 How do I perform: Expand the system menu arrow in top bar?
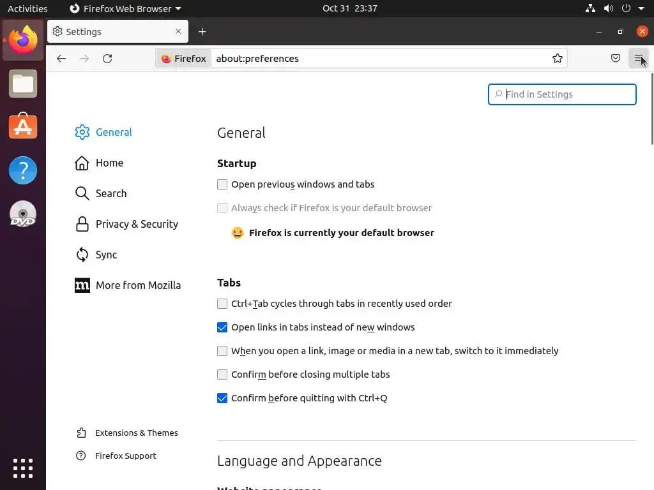pos(641,8)
